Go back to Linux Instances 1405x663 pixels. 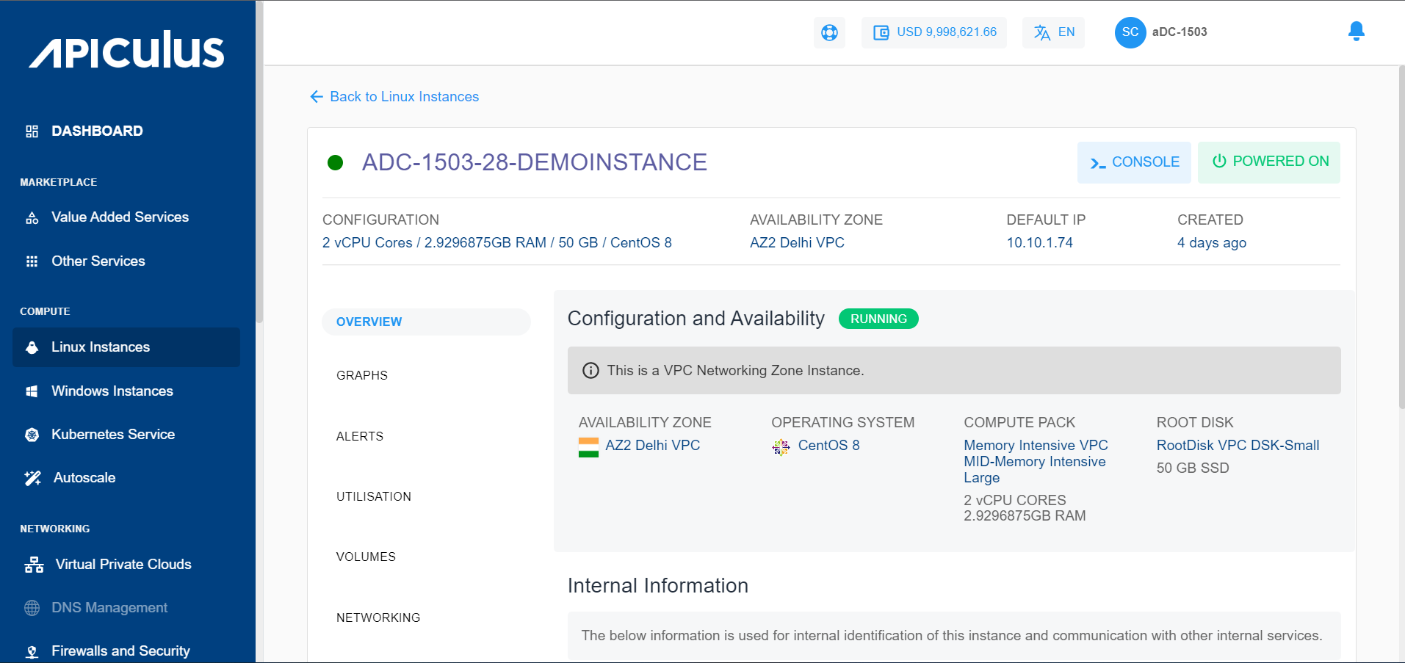[394, 97]
